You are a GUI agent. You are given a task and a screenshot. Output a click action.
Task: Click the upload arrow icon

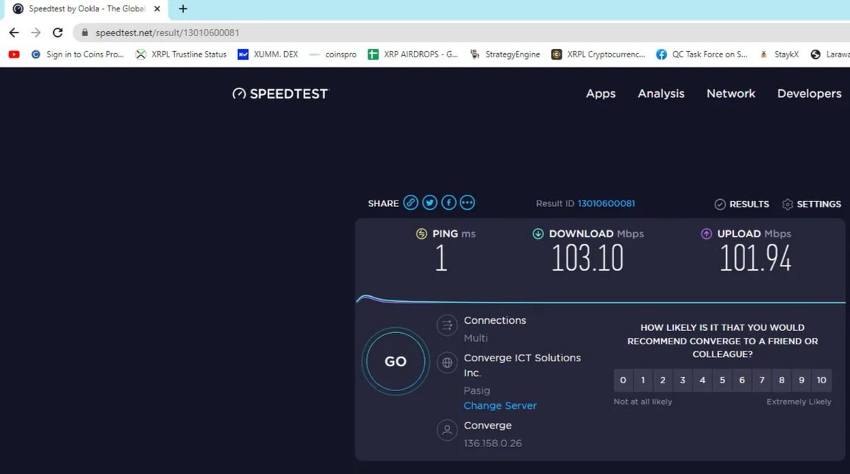pos(706,234)
